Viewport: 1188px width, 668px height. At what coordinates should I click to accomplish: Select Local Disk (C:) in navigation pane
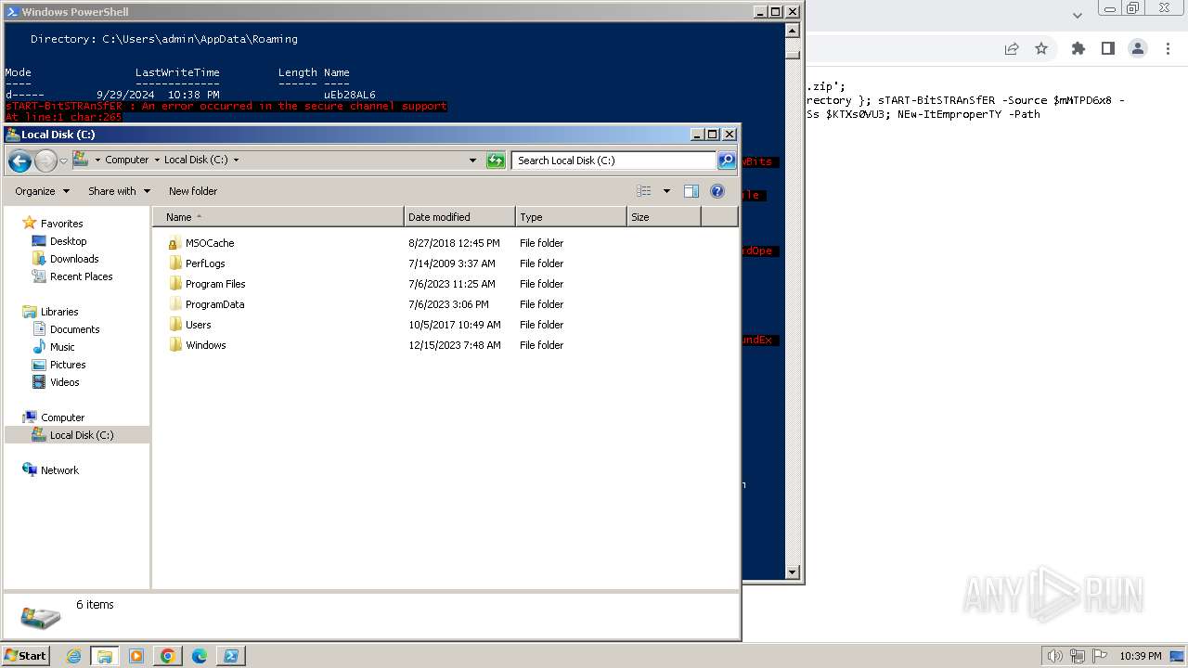(x=82, y=435)
